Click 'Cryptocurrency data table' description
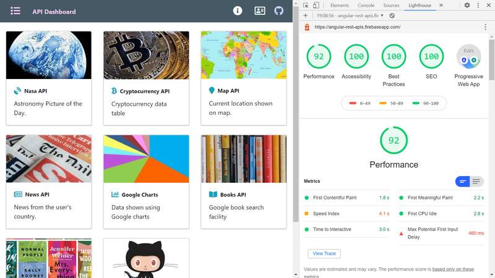 (139, 109)
